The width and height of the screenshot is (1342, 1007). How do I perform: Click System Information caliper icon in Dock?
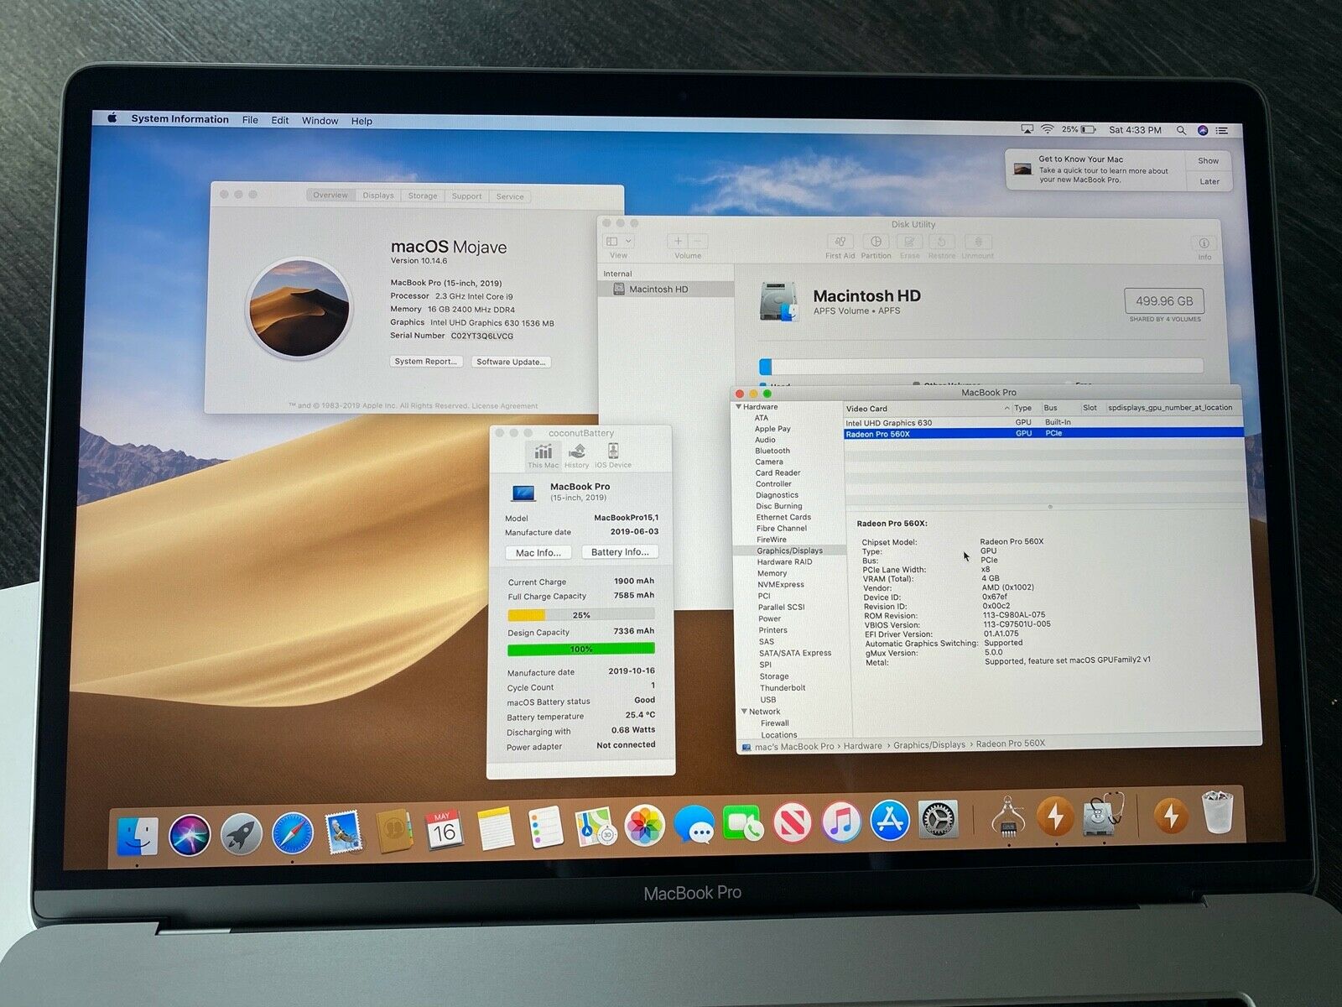[1008, 816]
